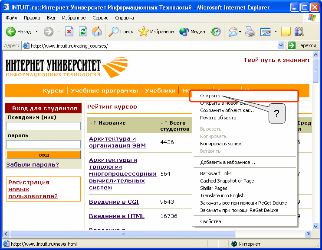
Task: Sort by Всего студентов using the arrows
Action: coord(164,123)
